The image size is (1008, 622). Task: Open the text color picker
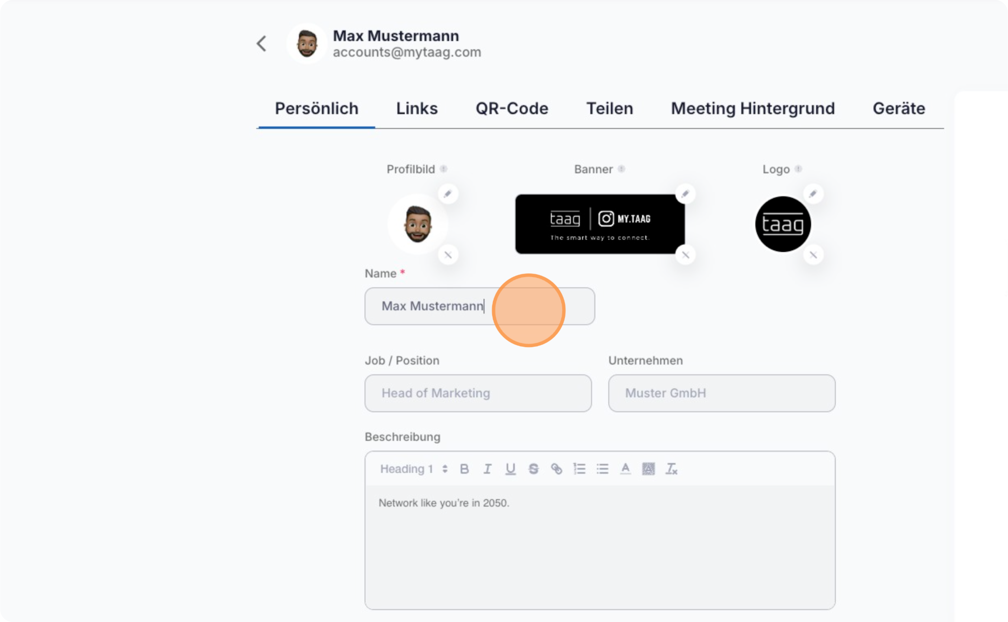625,469
